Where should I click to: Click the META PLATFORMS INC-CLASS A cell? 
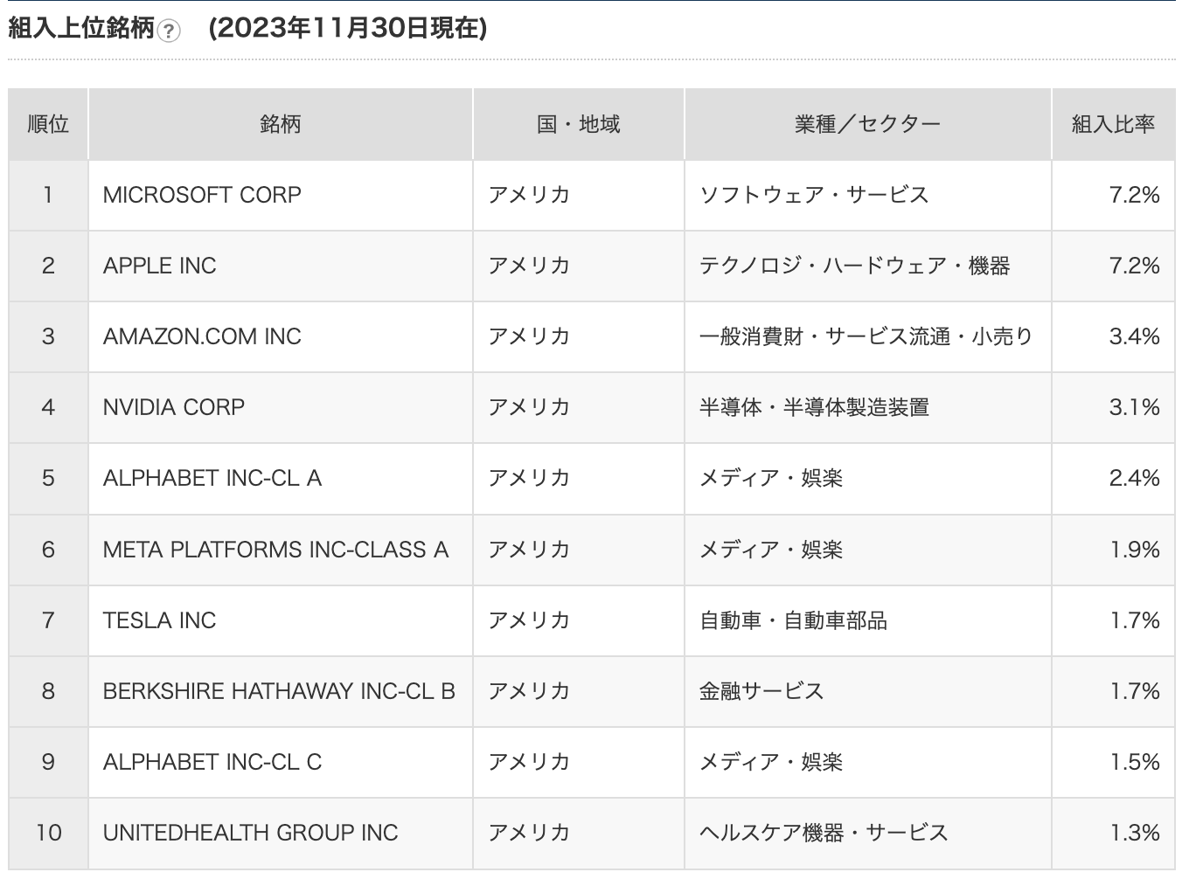tap(281, 550)
